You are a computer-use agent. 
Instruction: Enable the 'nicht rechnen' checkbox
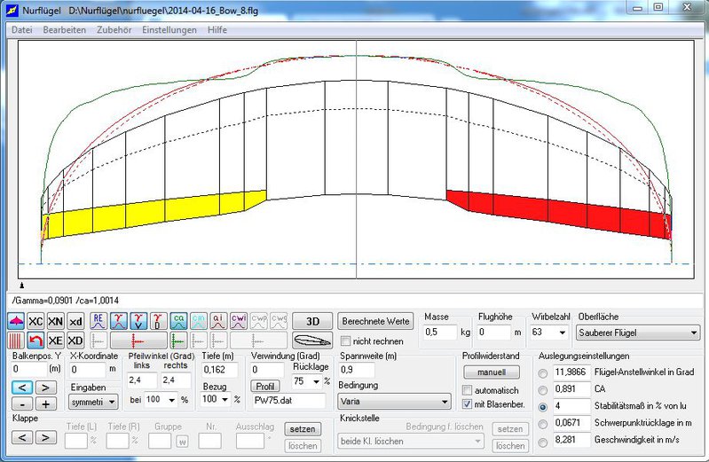pos(347,341)
